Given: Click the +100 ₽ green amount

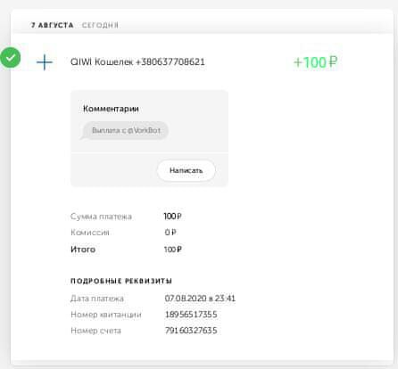Looking at the screenshot, I should pyautogui.click(x=315, y=62).
